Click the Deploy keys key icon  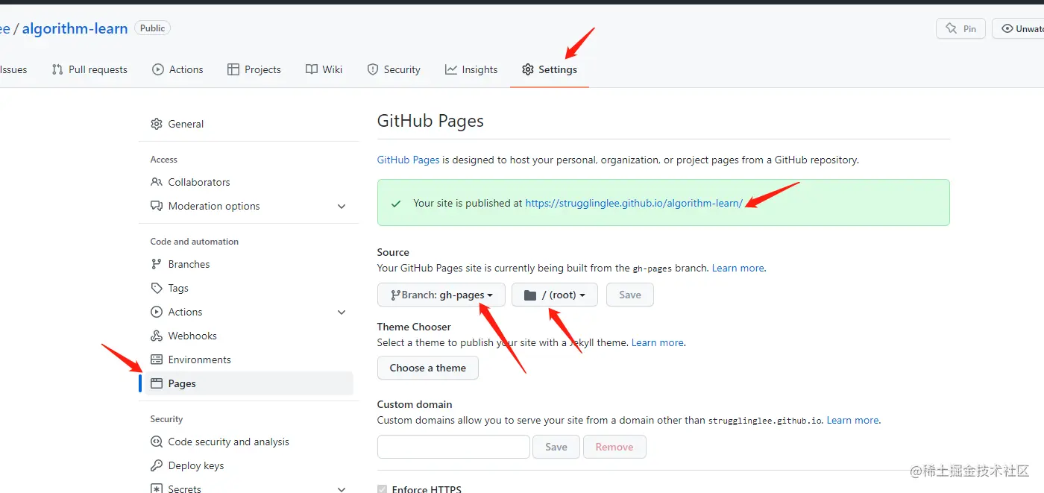pos(157,465)
